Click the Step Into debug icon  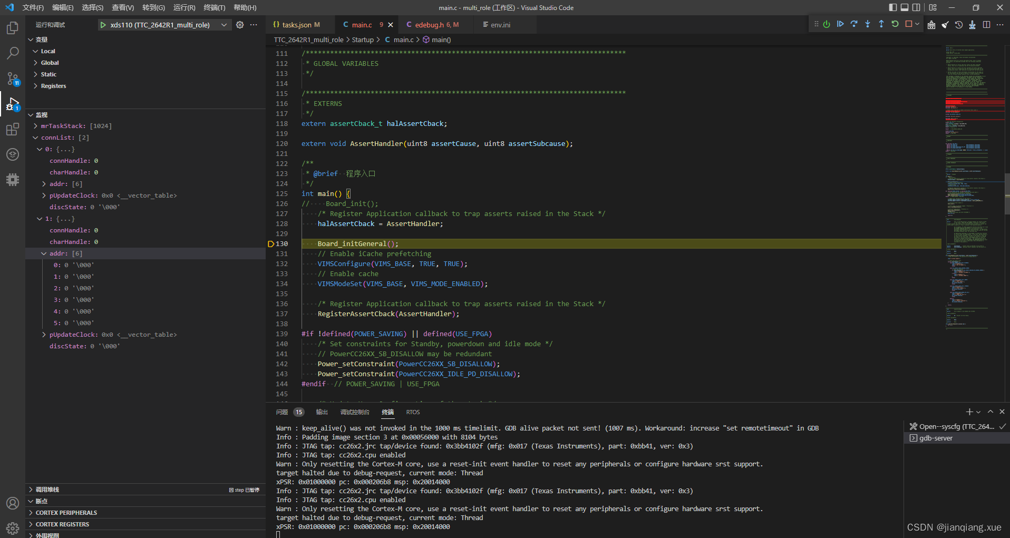[x=868, y=24]
